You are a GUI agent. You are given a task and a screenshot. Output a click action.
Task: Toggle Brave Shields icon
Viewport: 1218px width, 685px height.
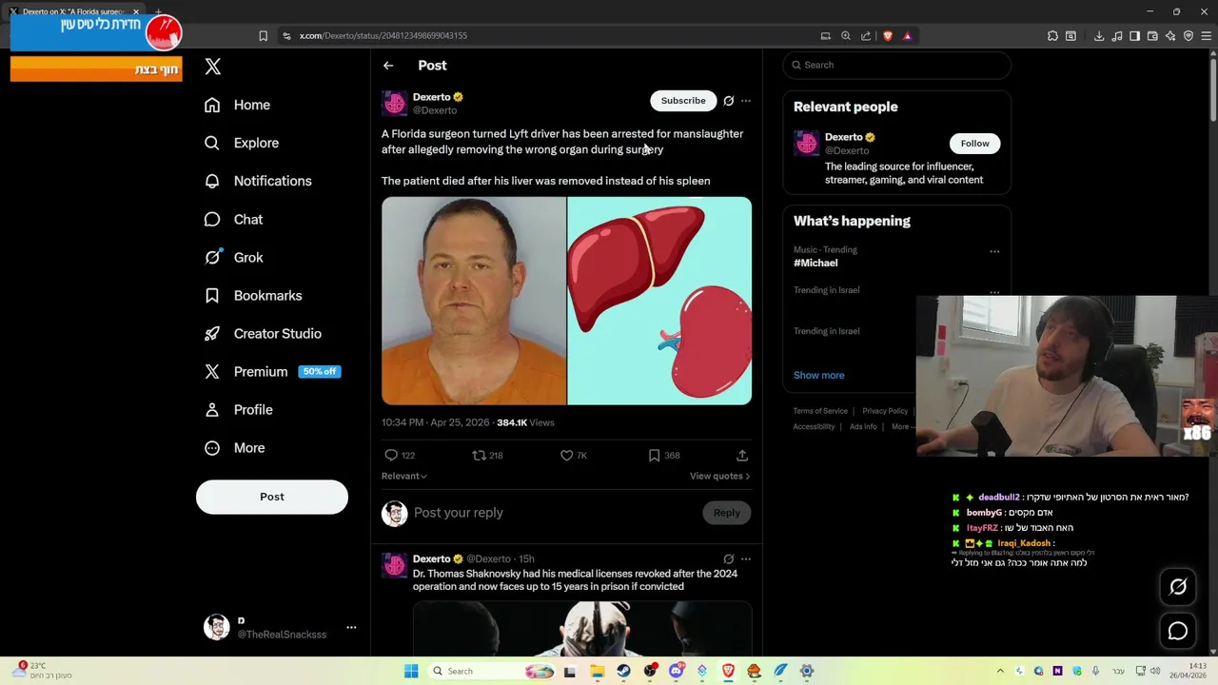click(888, 36)
